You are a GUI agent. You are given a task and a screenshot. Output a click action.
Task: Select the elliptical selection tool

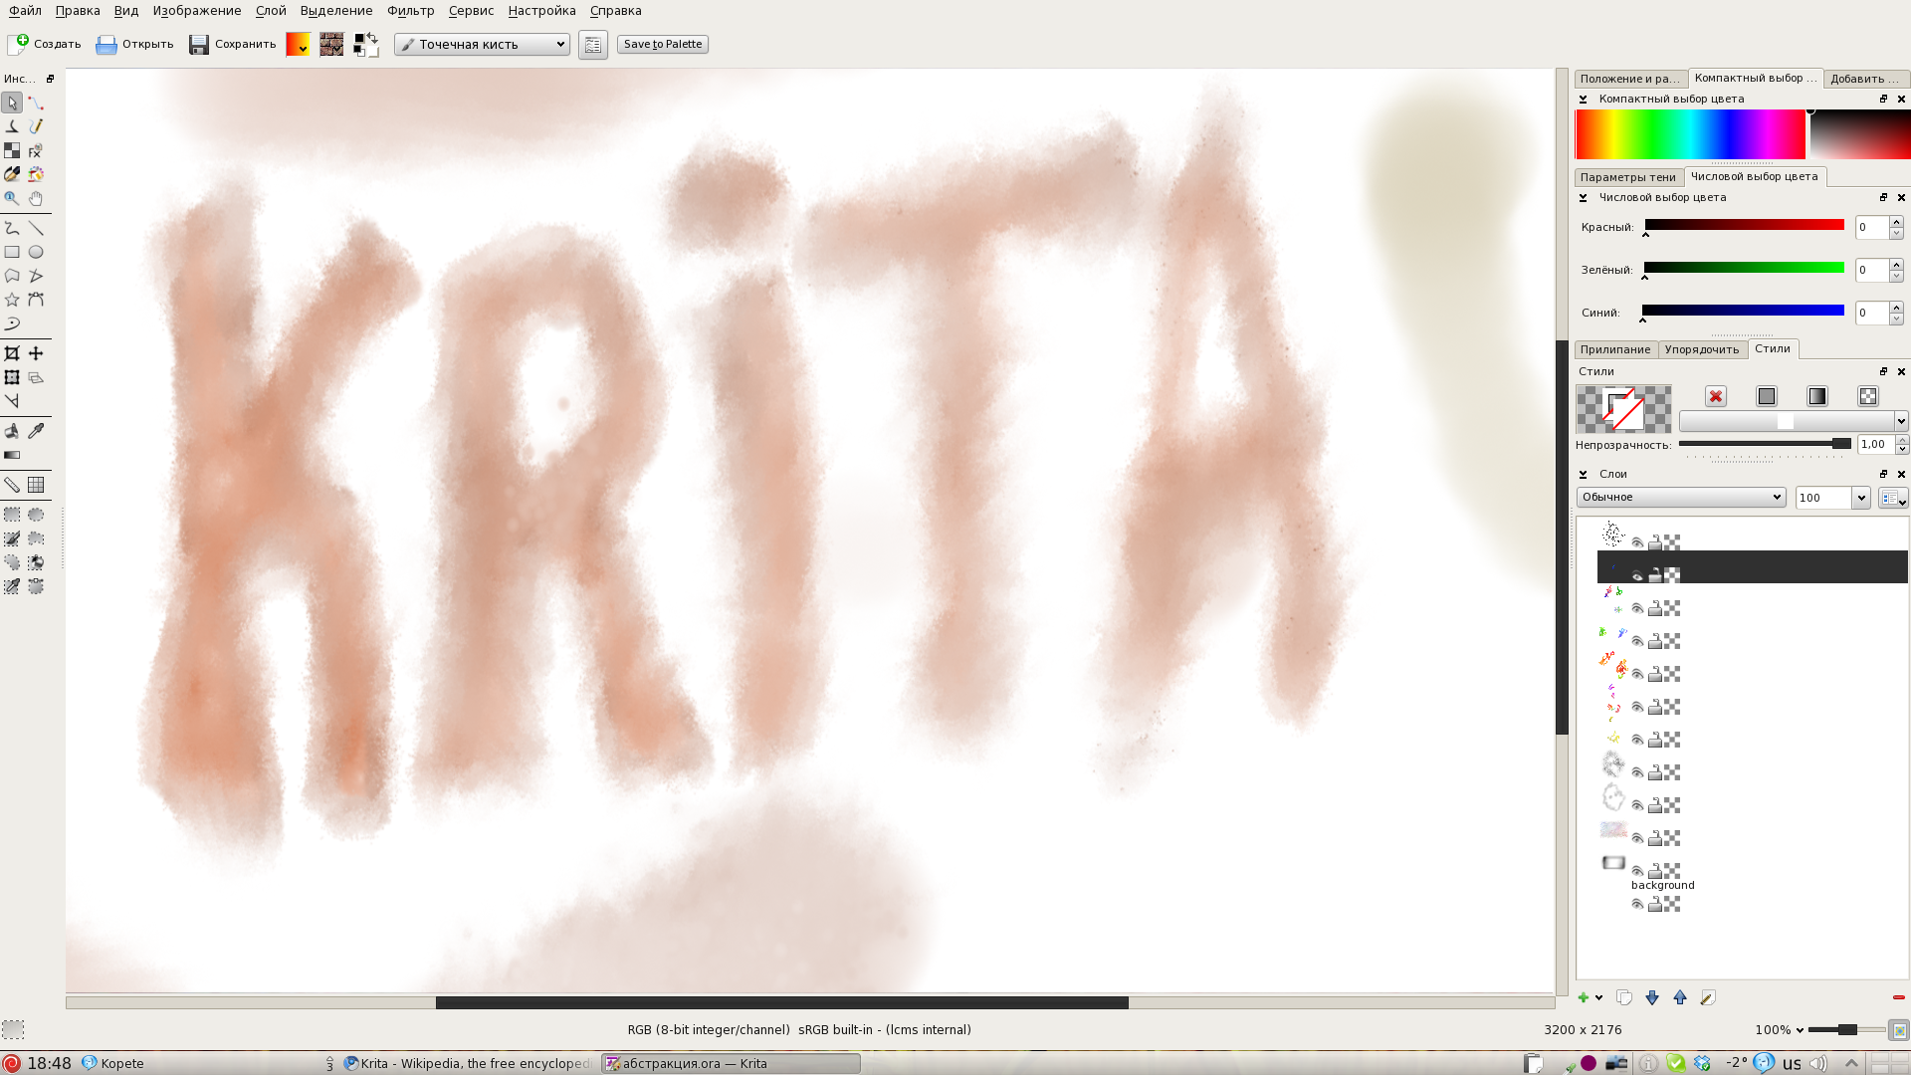click(x=36, y=515)
